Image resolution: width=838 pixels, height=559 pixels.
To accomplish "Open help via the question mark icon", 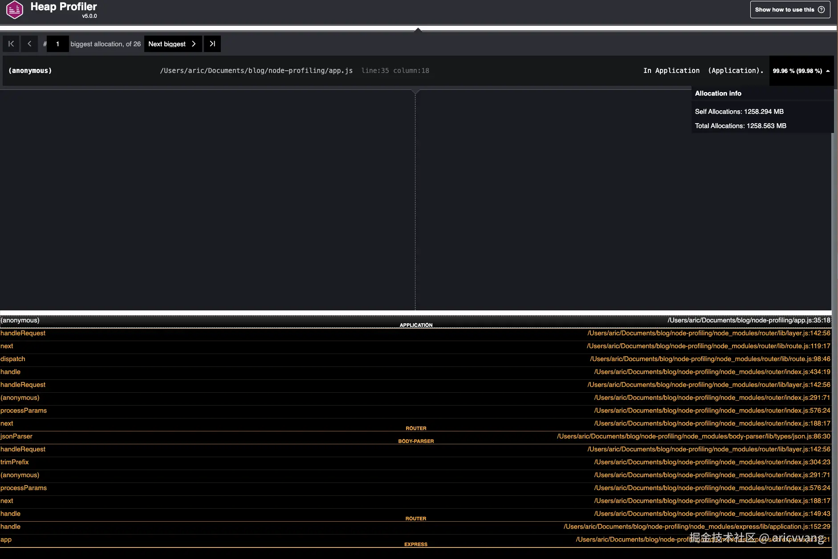I will [x=821, y=9].
